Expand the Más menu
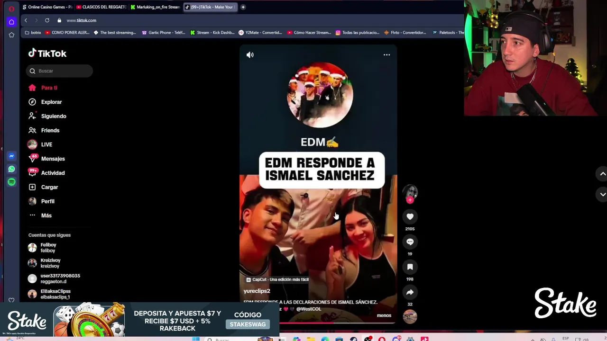 [40, 215]
